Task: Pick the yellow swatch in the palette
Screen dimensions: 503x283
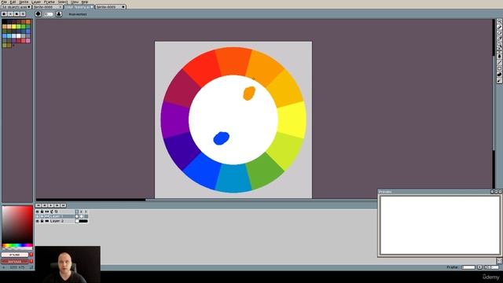Action: point(14,27)
